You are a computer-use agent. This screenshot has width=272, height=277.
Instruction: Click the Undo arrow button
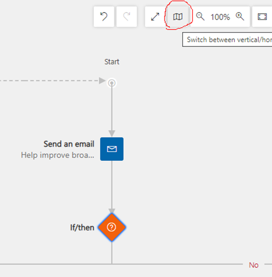[104, 17]
